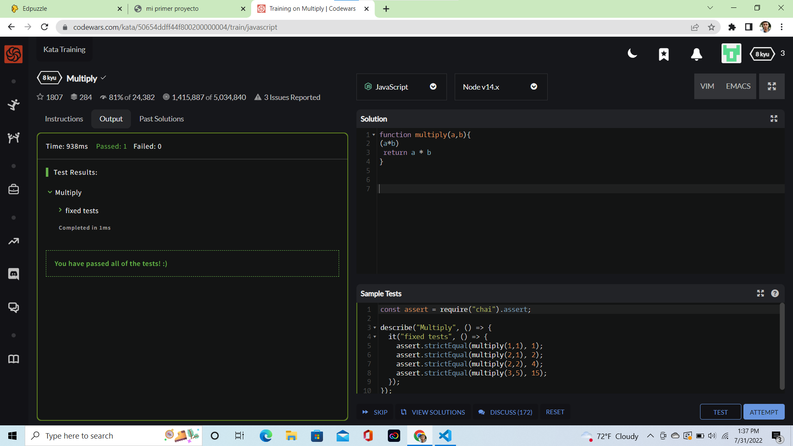Switch to the Past Solutions tab
The image size is (793, 446).
161,119
